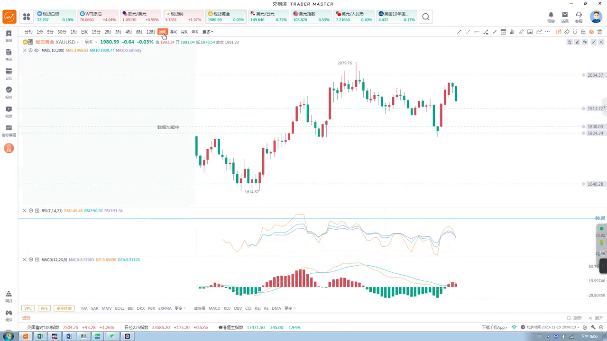
Task: Select the KDJ sub indicator
Action: click(x=227, y=308)
